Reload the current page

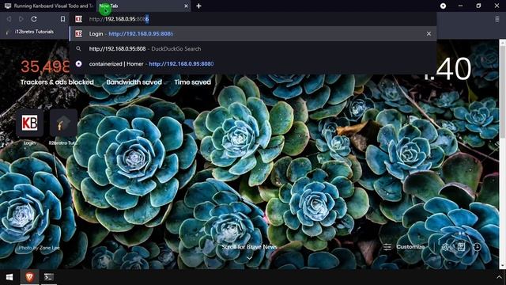(34, 19)
